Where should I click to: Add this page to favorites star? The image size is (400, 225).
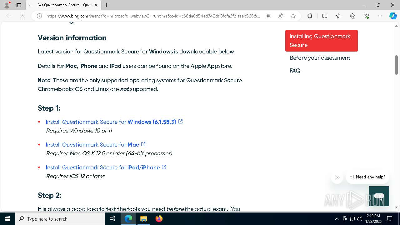[293, 16]
